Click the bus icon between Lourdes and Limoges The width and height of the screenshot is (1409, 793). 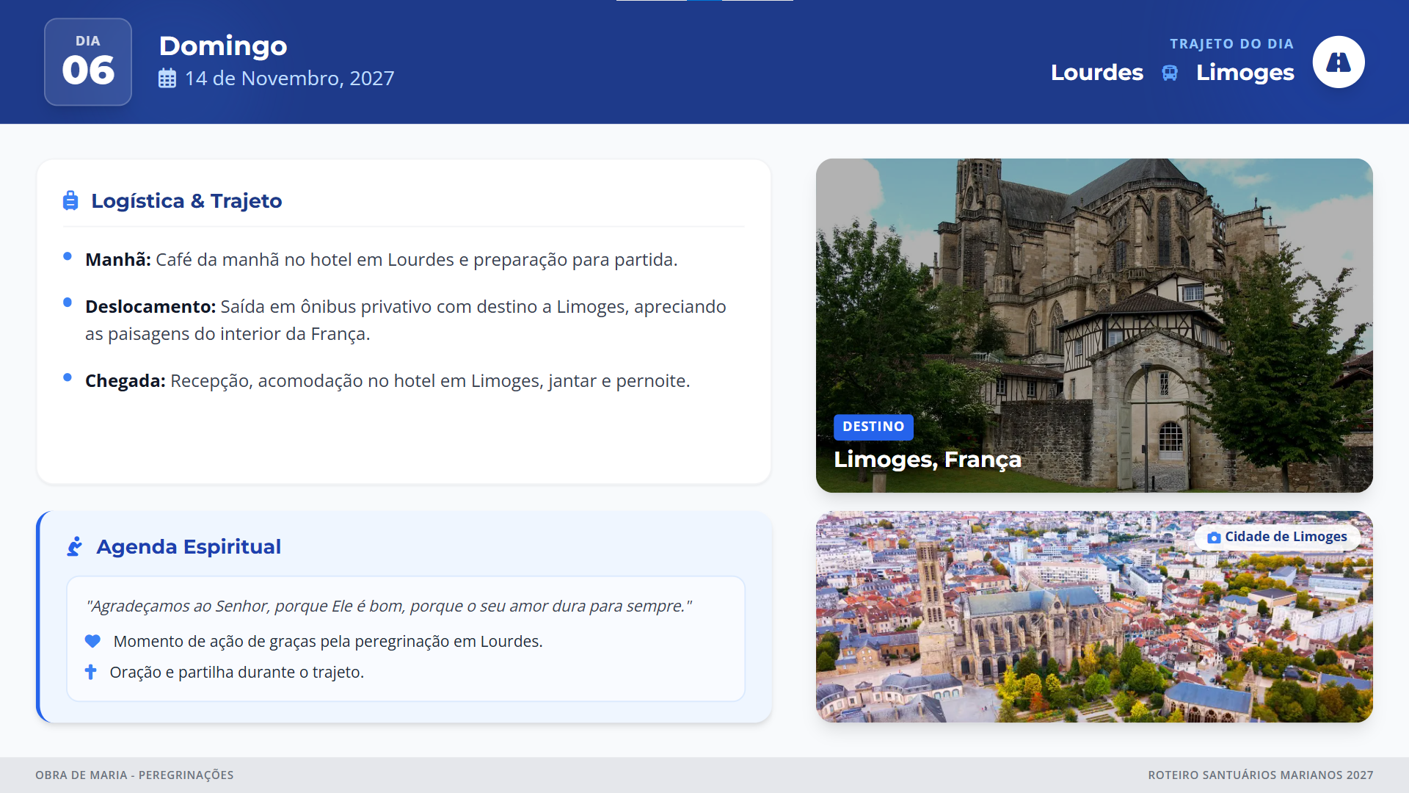click(x=1170, y=73)
